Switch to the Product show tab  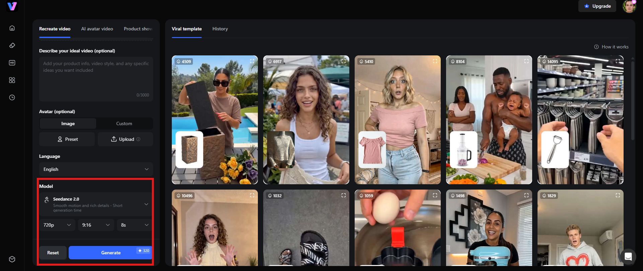click(138, 29)
